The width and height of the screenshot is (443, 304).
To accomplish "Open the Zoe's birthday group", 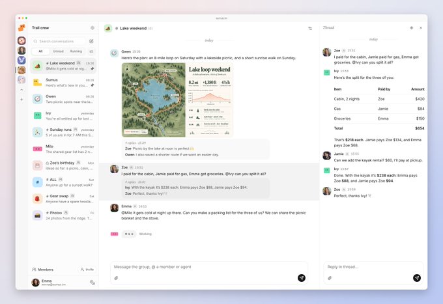I will click(63, 165).
